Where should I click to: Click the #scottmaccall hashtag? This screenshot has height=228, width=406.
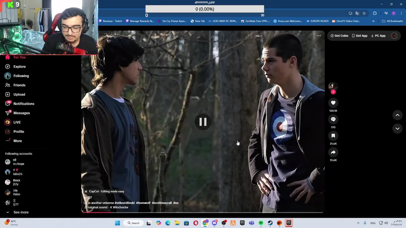pyautogui.click(x=162, y=203)
